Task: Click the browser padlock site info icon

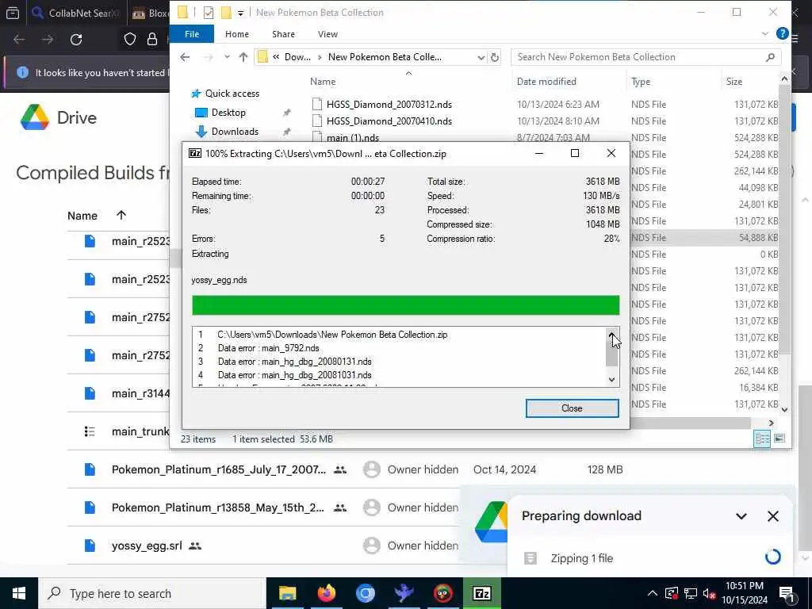Action: coord(151,40)
